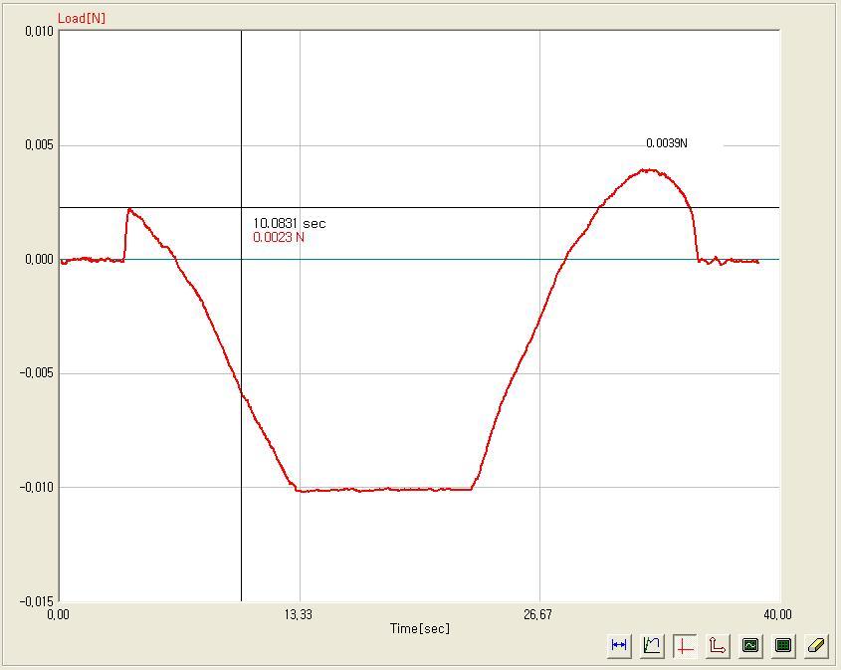This screenshot has height=670, width=841.
Task: Toggle the red crosshair cursor button
Action: coord(685,645)
